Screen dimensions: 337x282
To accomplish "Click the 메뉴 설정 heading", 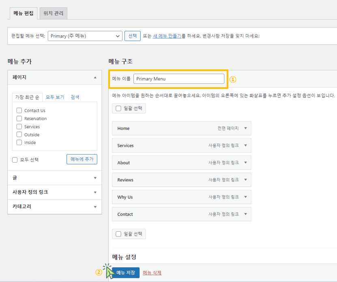I will 124,257.
